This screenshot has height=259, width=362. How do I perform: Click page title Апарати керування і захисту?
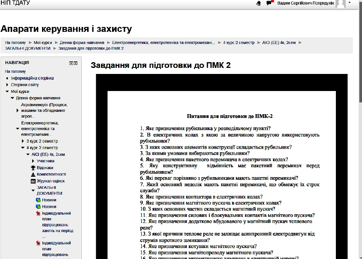tap(66, 29)
